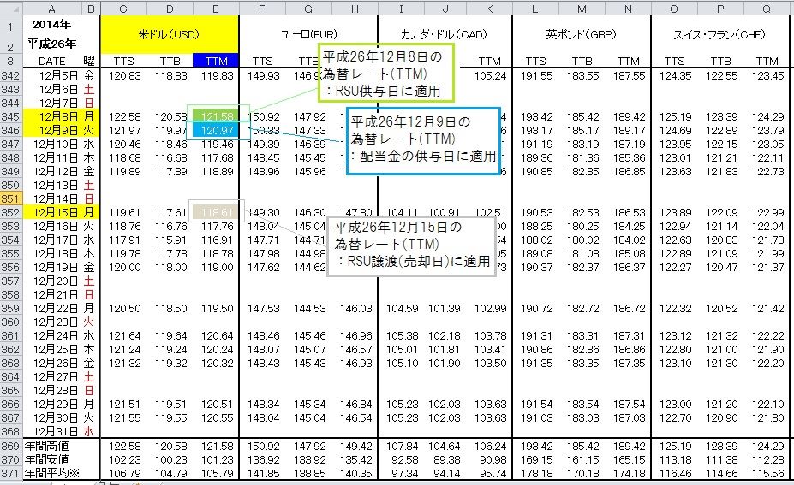The image size is (794, 485).
Task: Click CAD TTS value 104.59 on 12月22日
Action: (402, 308)
